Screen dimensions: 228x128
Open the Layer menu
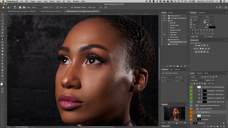[39, 1]
